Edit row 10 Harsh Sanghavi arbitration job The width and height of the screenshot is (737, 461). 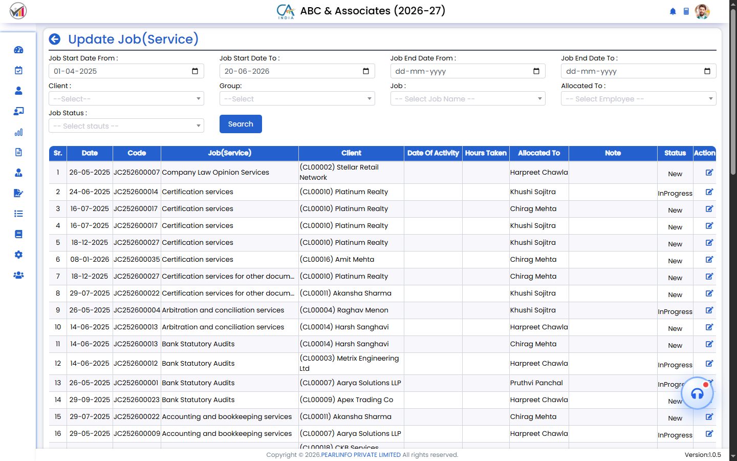point(709,327)
